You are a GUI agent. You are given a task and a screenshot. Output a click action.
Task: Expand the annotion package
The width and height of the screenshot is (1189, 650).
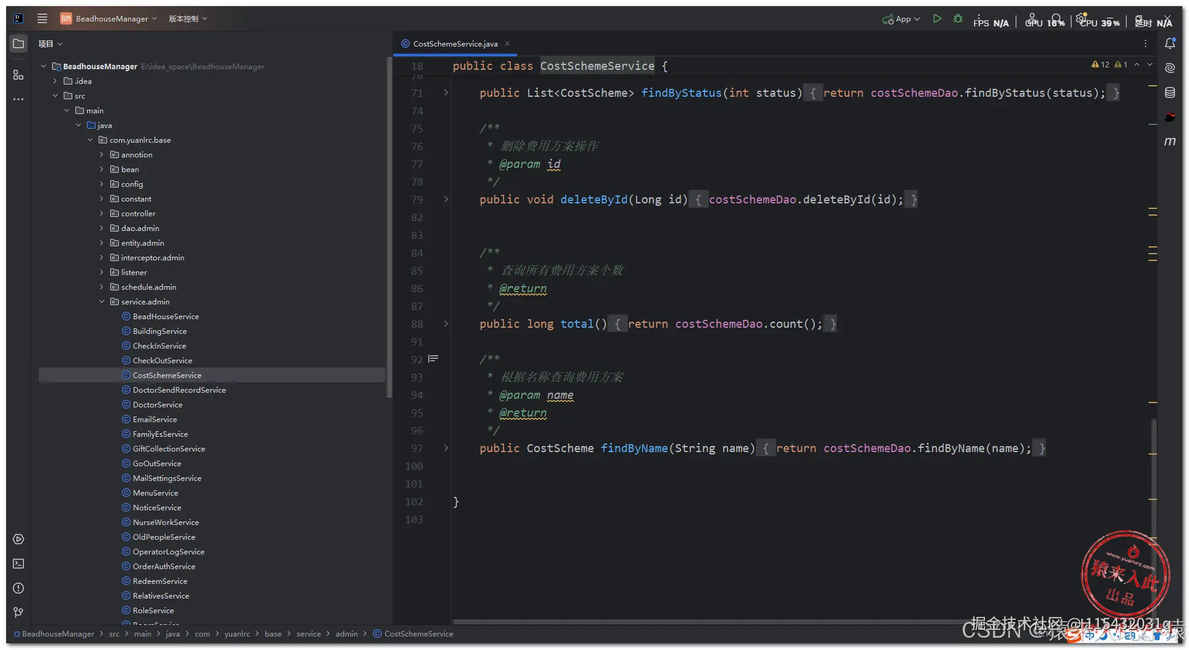click(x=102, y=154)
